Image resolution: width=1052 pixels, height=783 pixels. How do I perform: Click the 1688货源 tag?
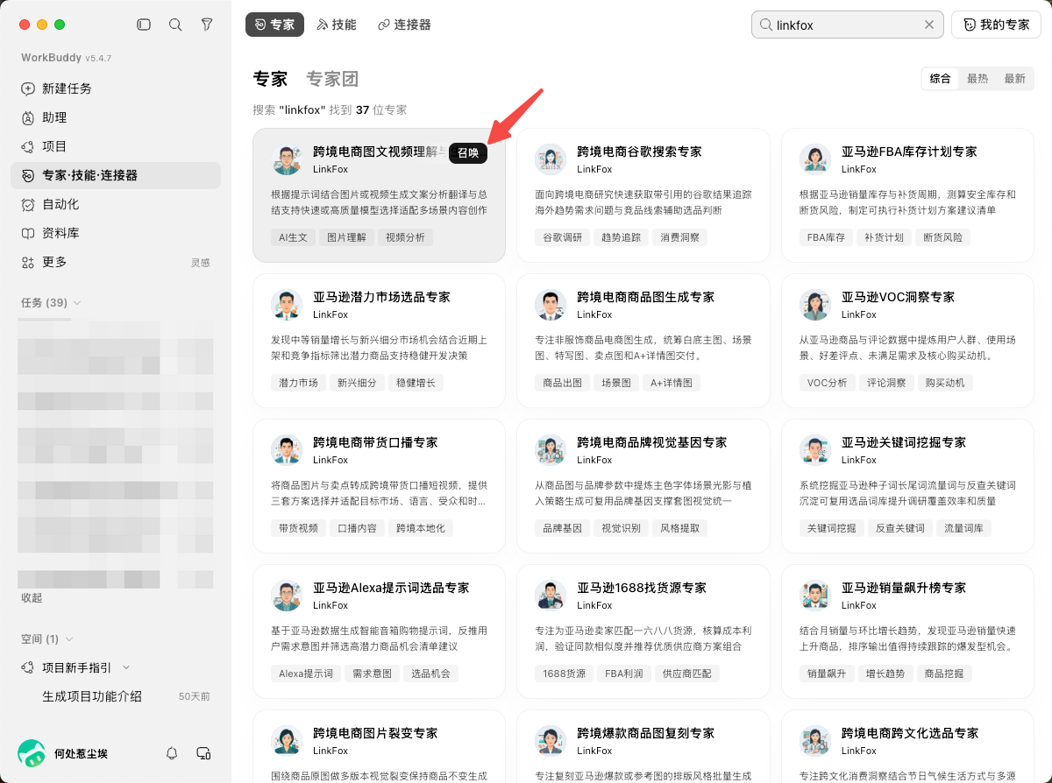[x=565, y=674]
